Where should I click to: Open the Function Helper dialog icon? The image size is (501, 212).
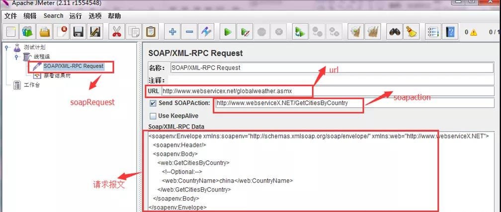click(x=433, y=32)
